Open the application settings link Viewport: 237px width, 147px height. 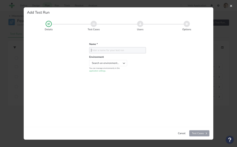(97, 71)
